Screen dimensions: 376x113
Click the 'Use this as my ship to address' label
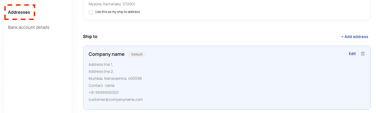117,12
